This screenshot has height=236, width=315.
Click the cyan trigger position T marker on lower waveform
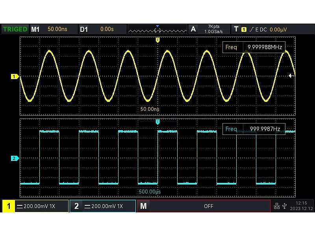click(157, 122)
